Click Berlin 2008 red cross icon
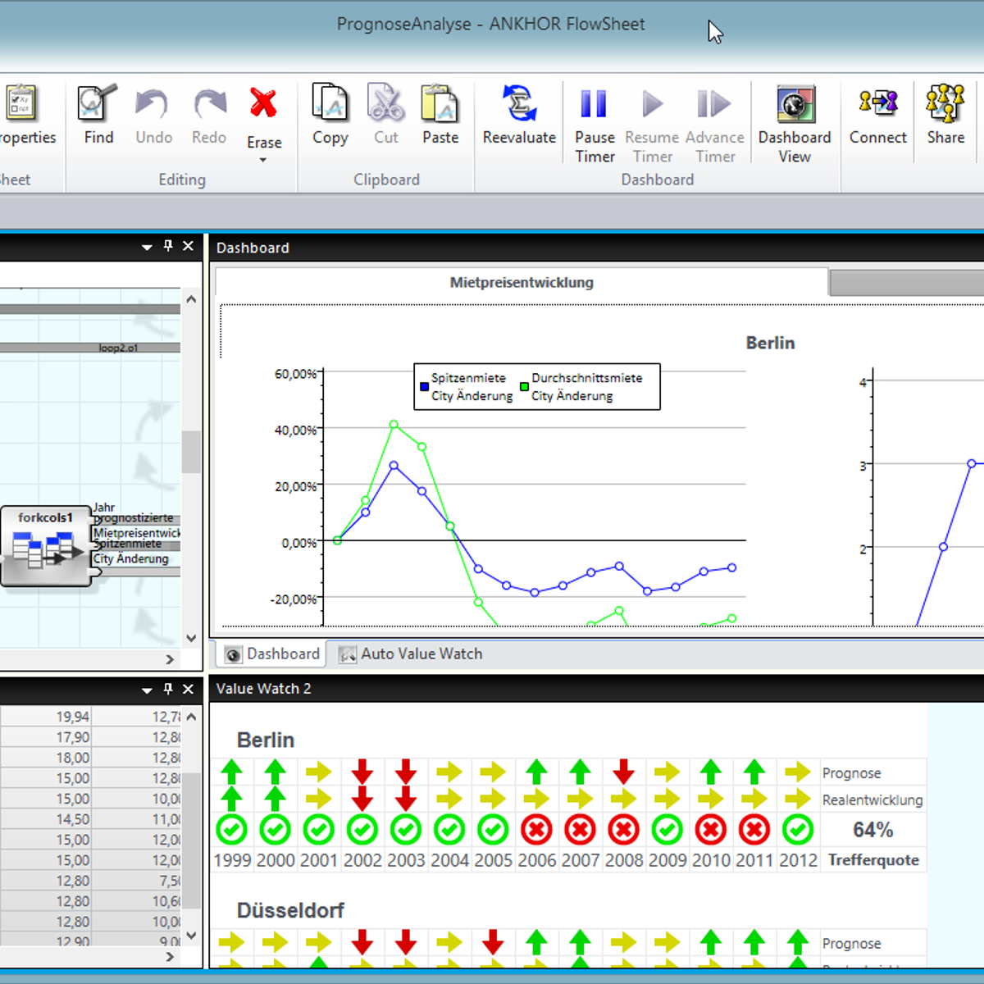Viewport: 984px width, 984px height. click(x=623, y=830)
